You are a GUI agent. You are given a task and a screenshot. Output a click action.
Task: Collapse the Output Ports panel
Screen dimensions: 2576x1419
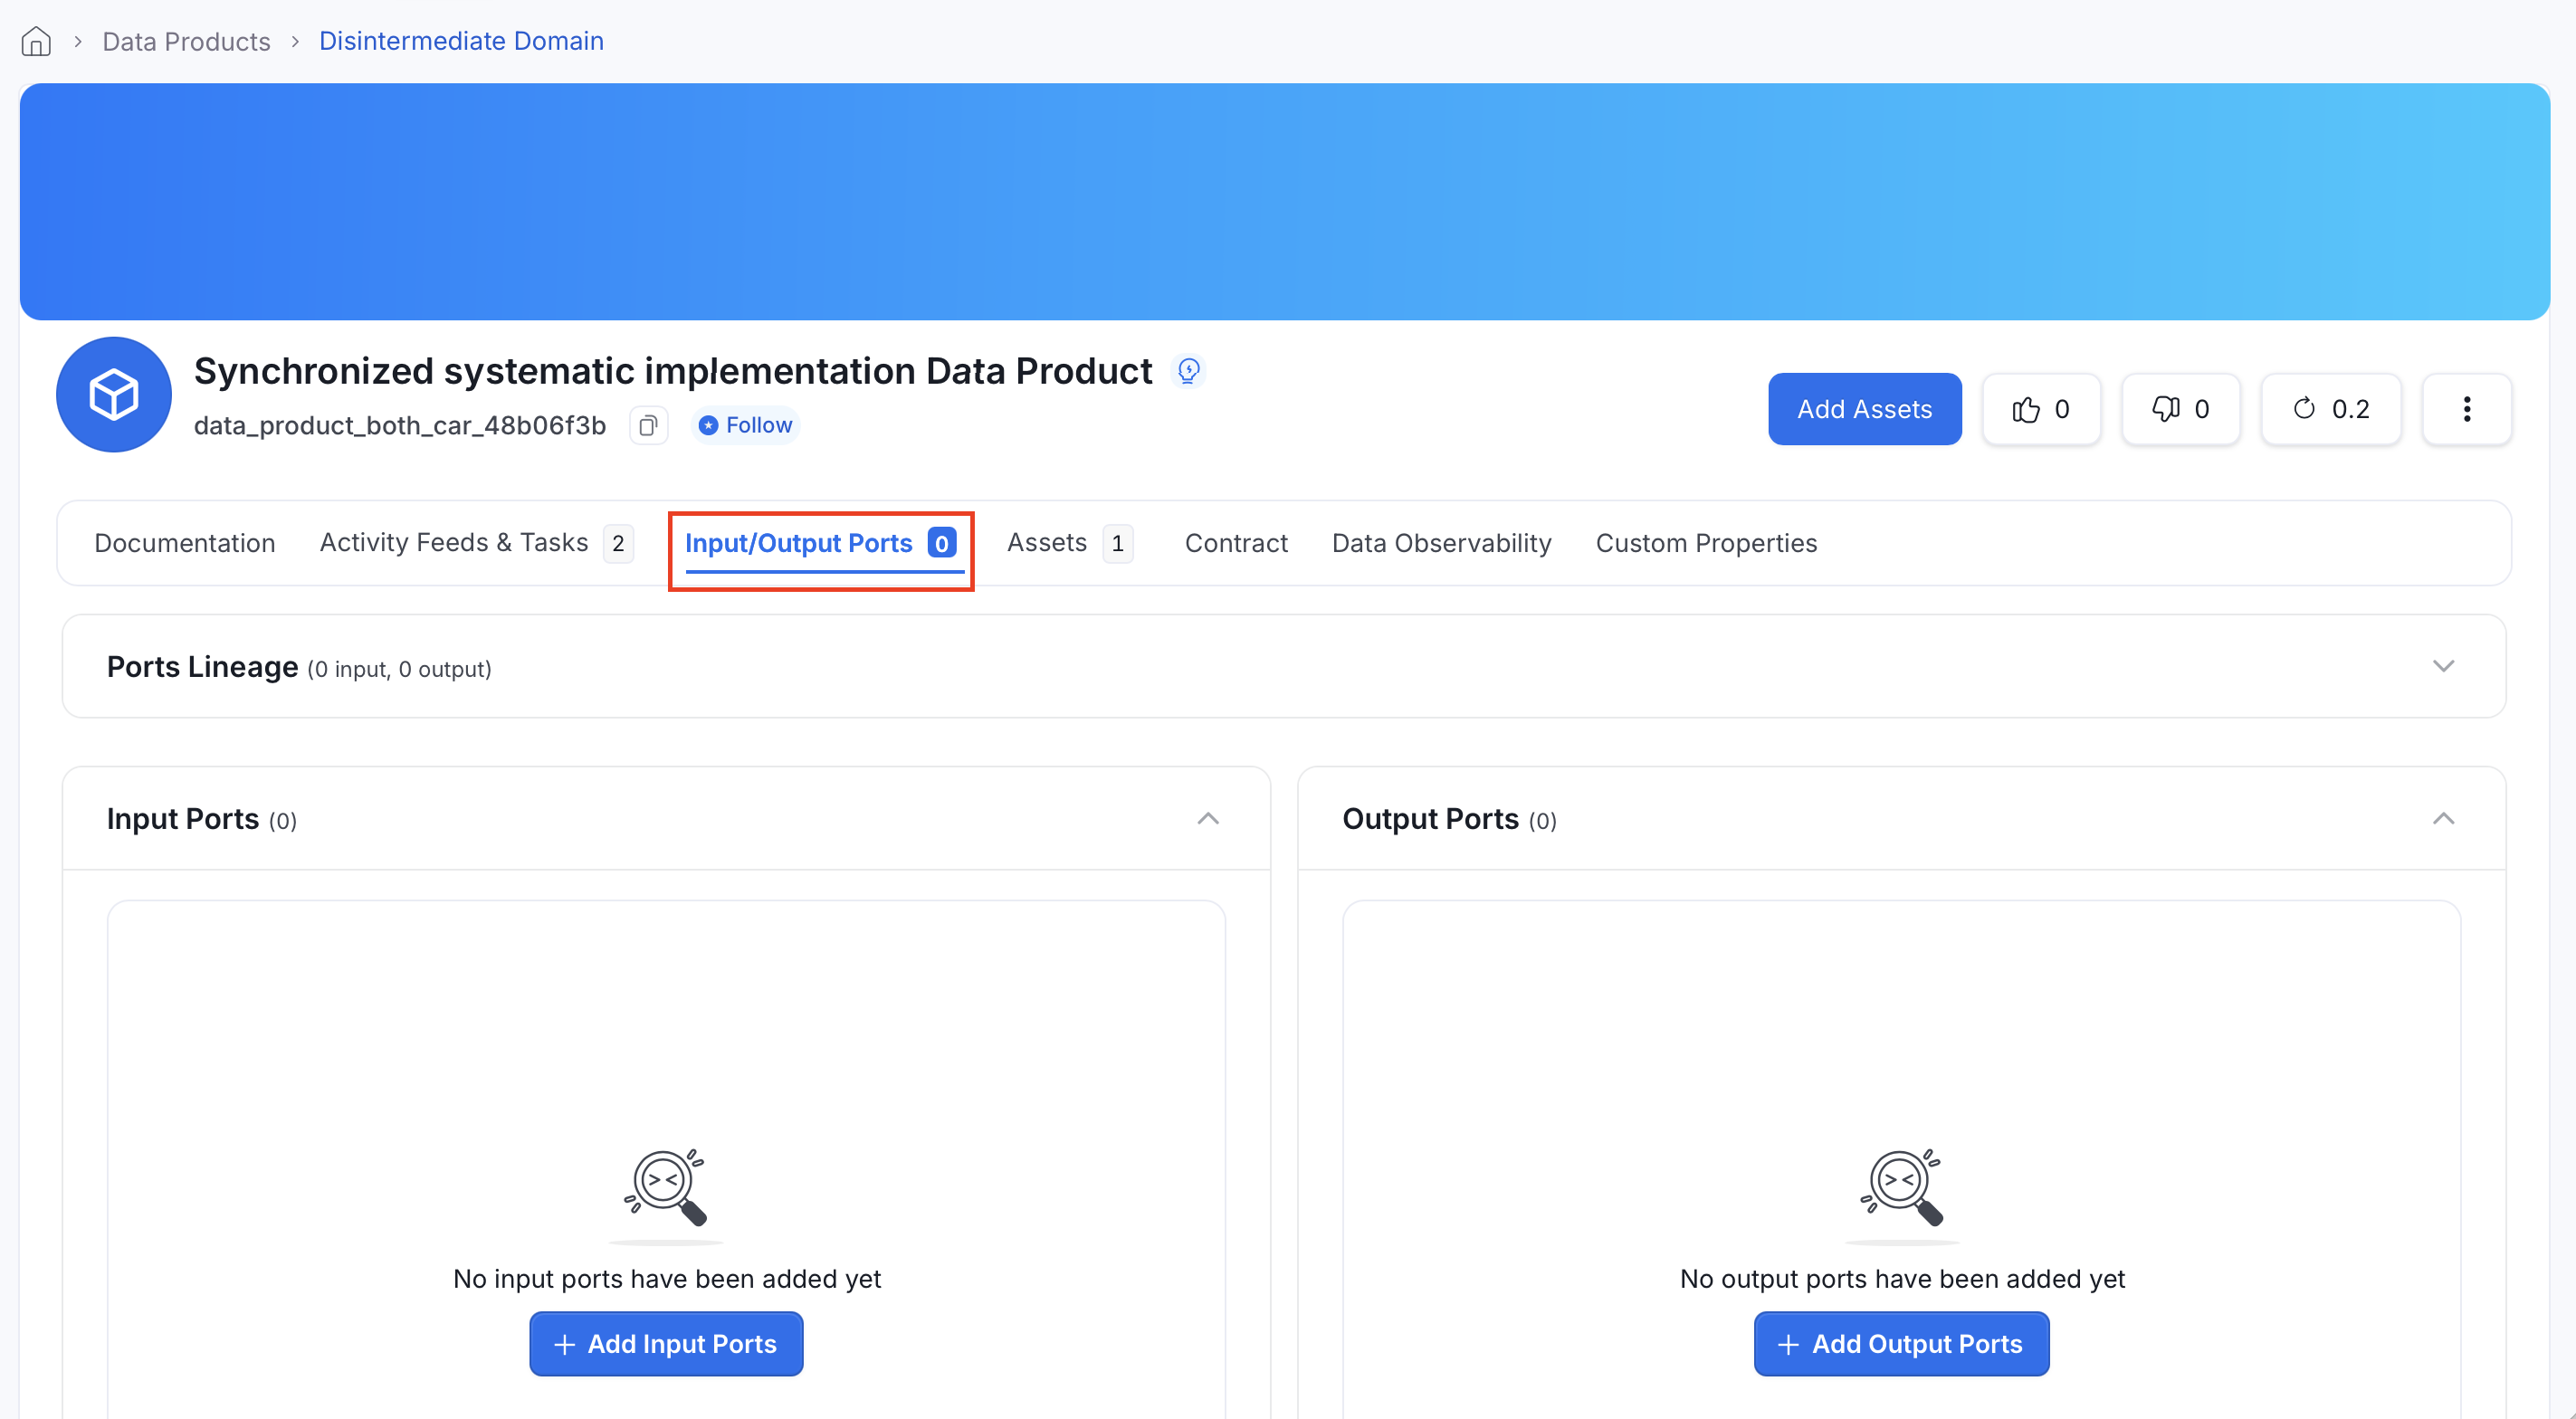(x=2443, y=819)
